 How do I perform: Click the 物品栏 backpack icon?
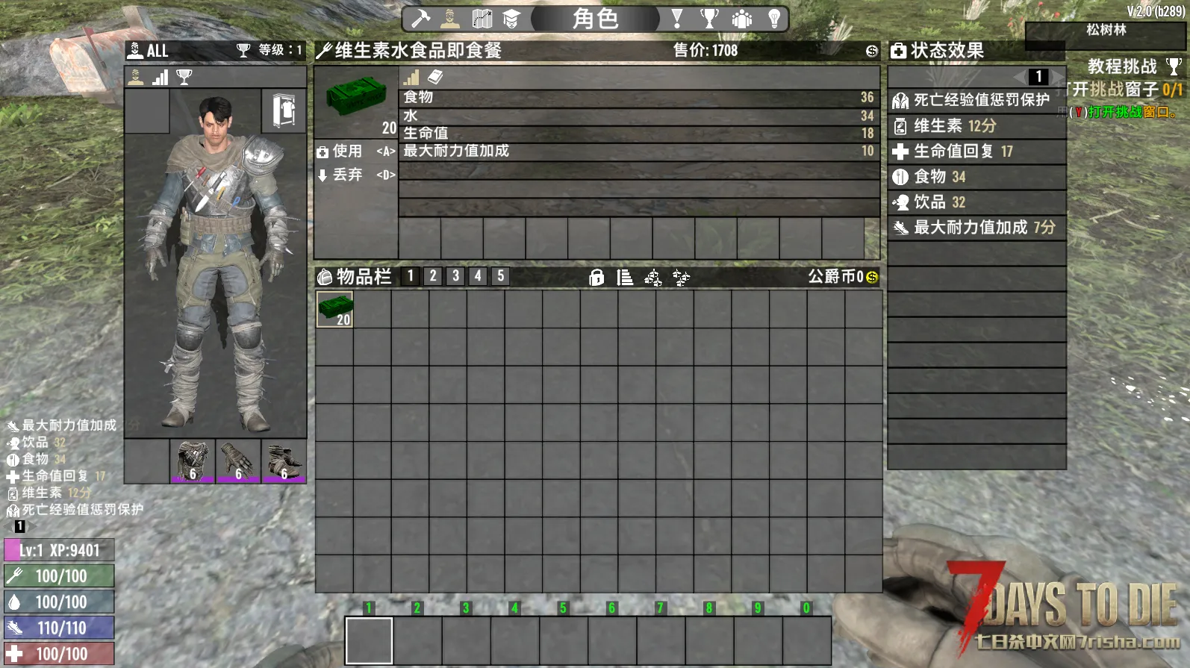pyautogui.click(x=325, y=278)
